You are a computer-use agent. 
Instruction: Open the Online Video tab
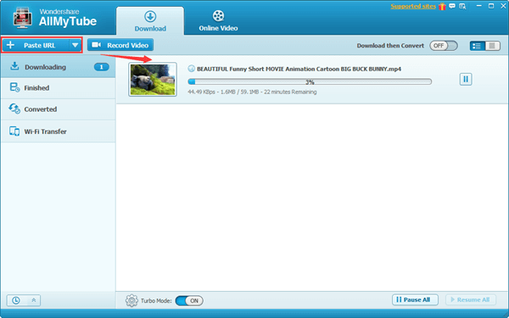tap(218, 20)
